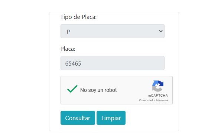218x136 pixels.
Task: Click the "Tipo de Placa:" label
Action: 79,17
